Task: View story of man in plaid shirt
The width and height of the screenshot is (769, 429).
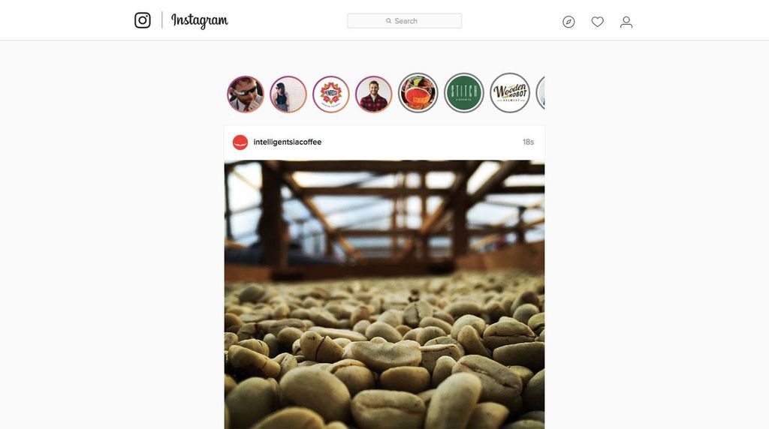Action: coord(374,94)
